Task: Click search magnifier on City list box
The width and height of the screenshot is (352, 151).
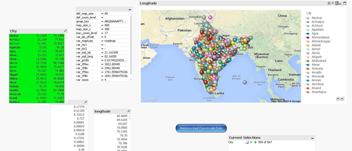Action: point(65,31)
